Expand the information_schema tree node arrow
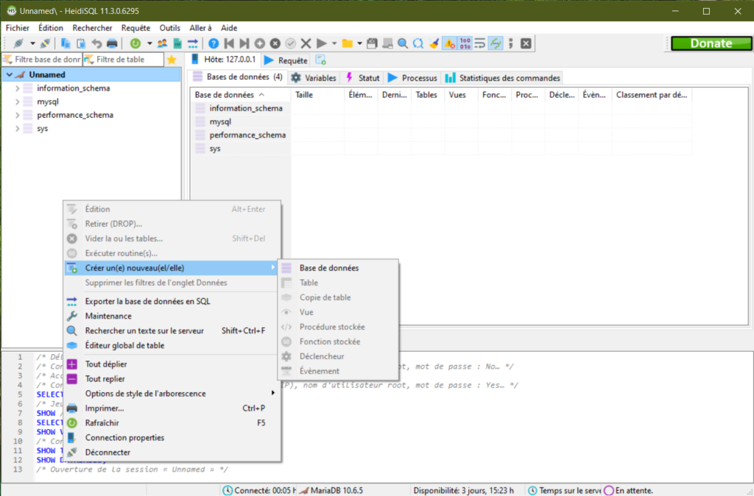754x496 pixels. click(18, 88)
